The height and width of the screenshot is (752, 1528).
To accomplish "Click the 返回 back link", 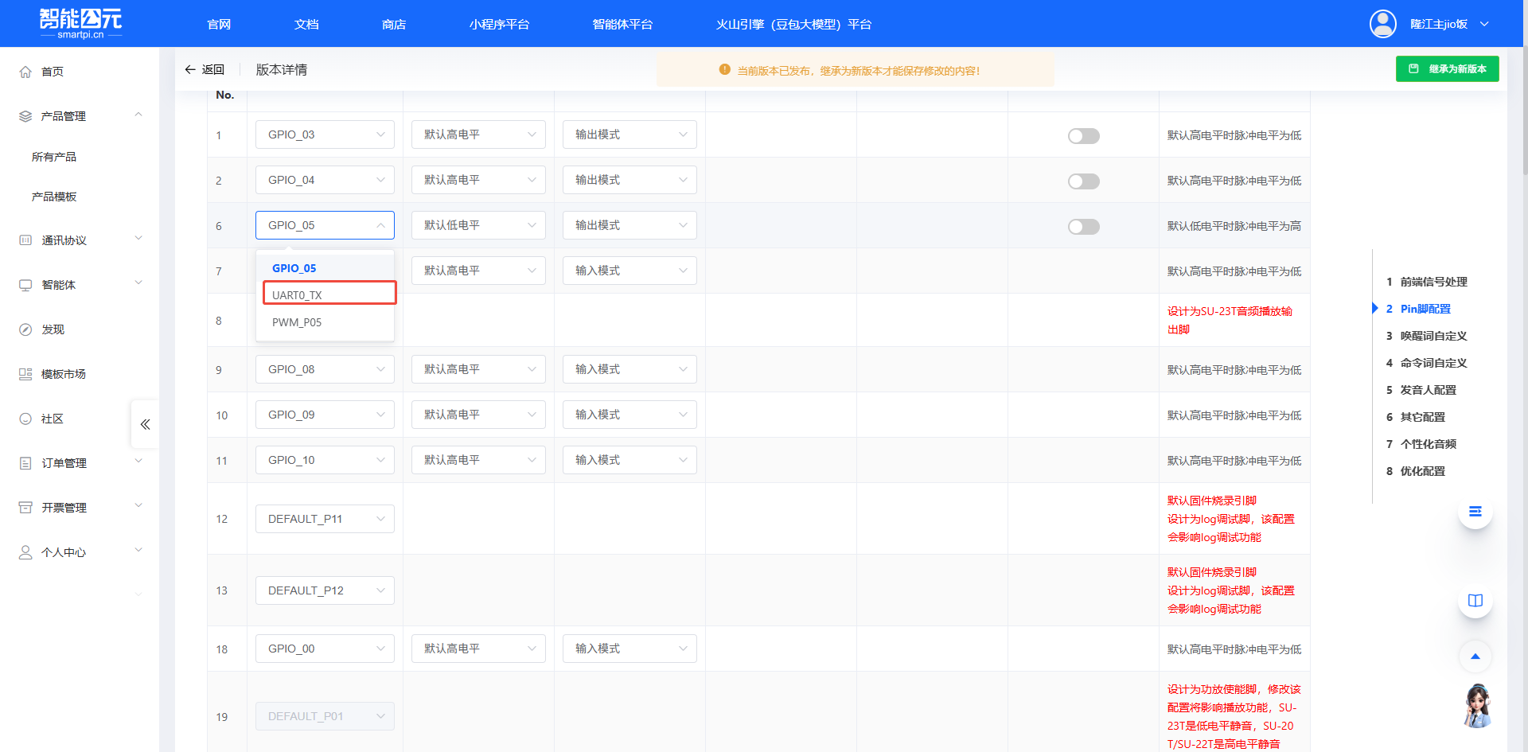I will pos(205,70).
